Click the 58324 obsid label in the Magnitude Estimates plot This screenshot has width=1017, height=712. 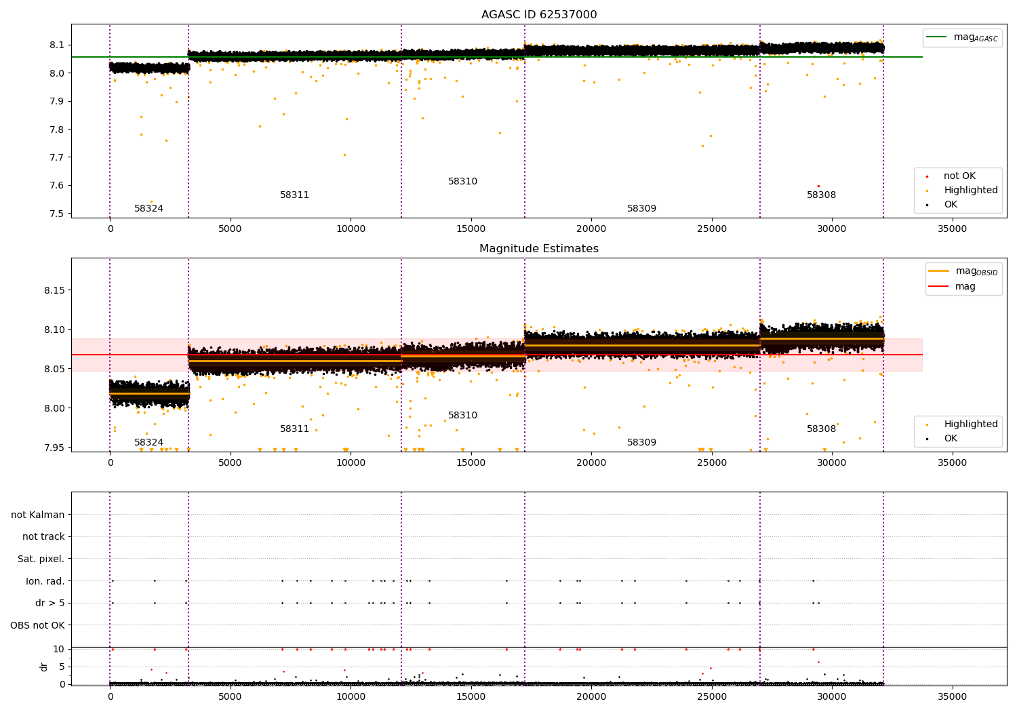pyautogui.click(x=148, y=443)
